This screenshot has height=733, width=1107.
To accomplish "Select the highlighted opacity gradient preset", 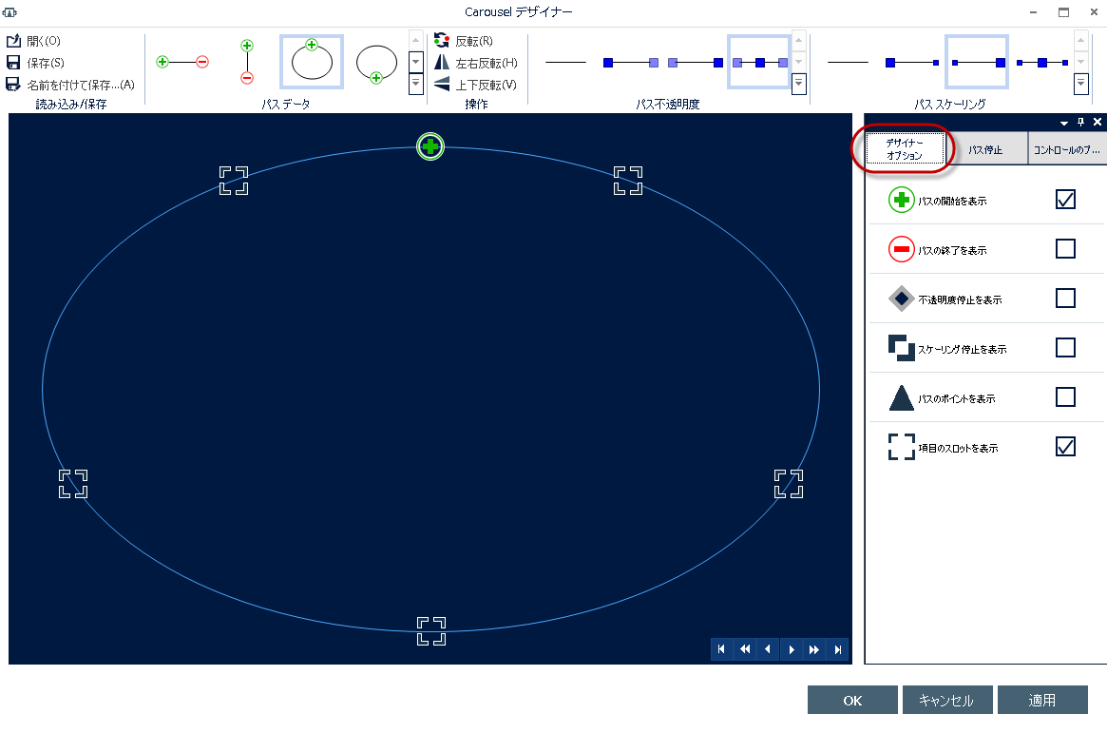I will tap(757, 61).
